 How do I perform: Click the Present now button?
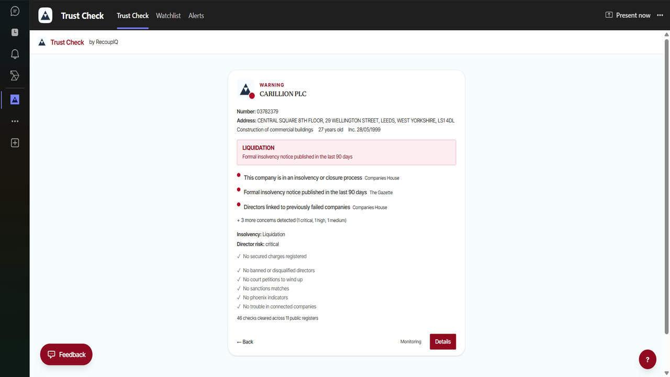[x=628, y=15]
